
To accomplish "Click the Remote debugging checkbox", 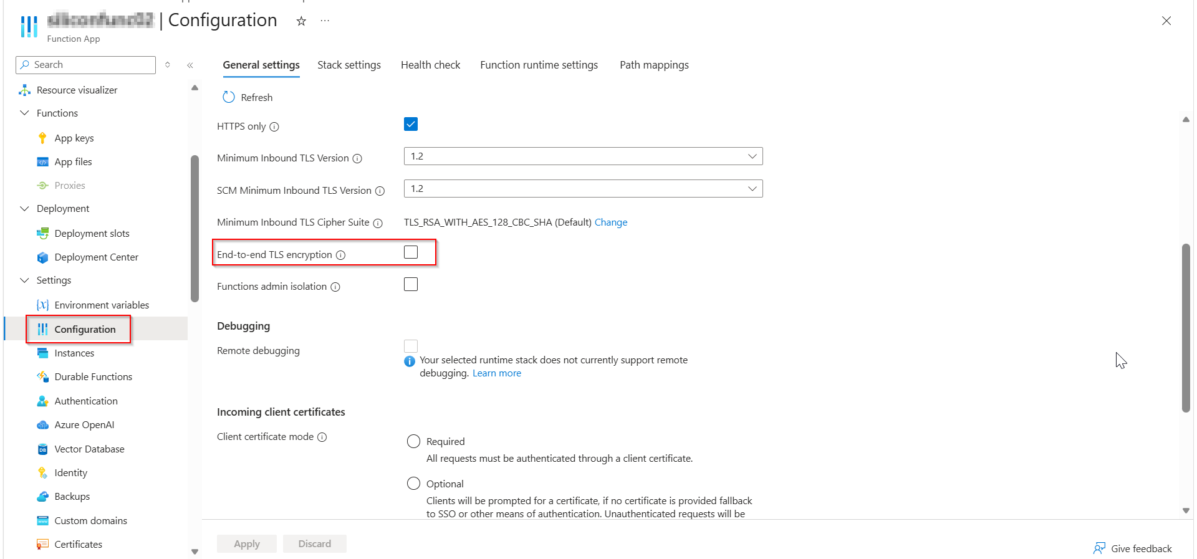I will [411, 346].
